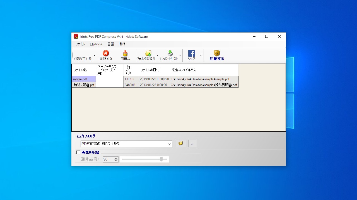The height and width of the screenshot is (200, 357).
Task: Click the Facebook シェア icon
Action: pyautogui.click(x=191, y=53)
